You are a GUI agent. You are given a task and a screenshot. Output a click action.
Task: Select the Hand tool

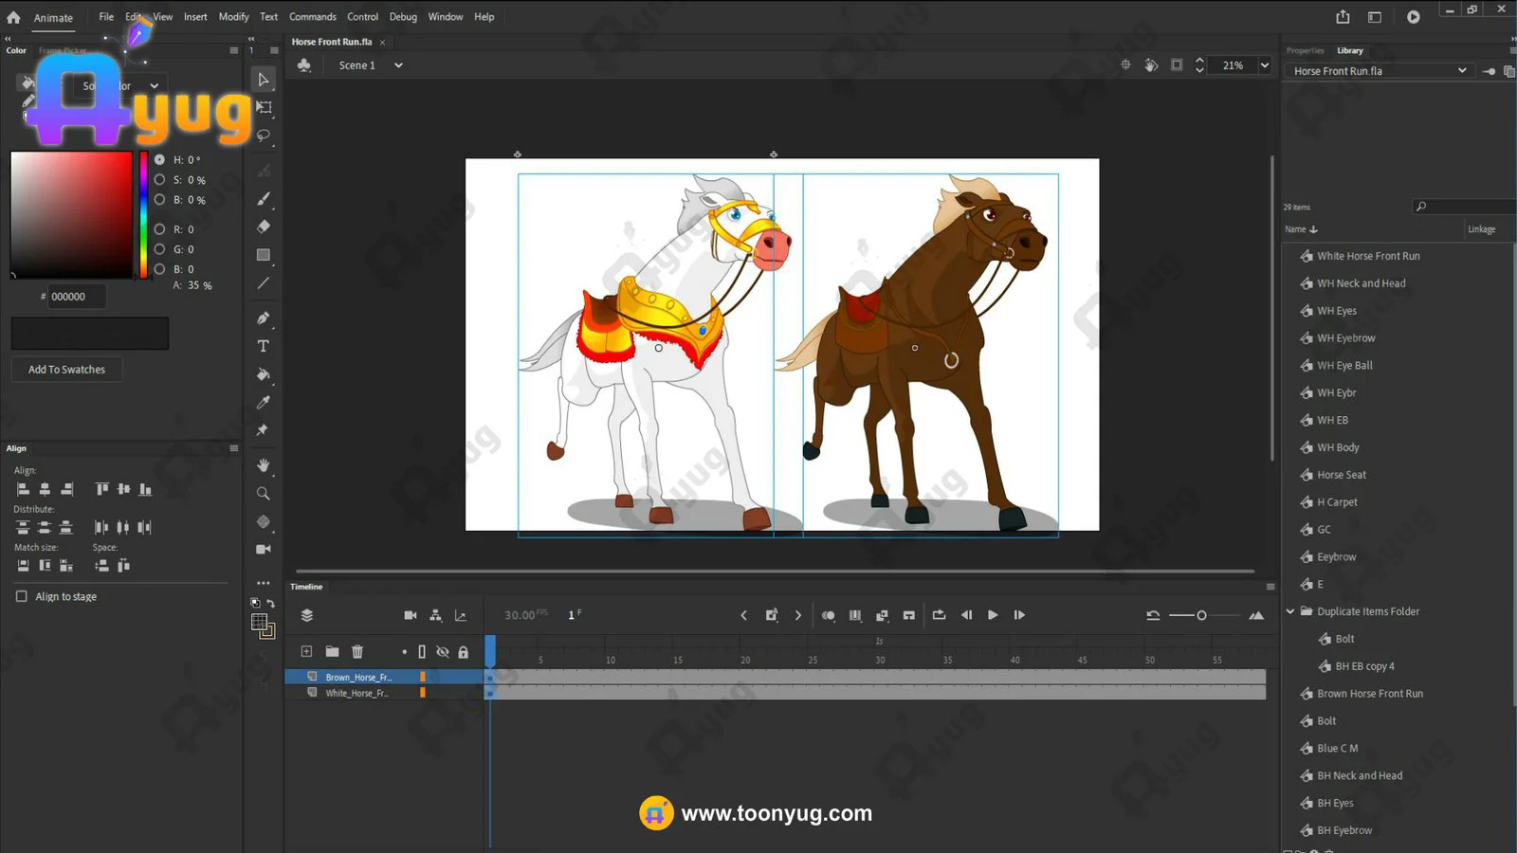pos(264,465)
